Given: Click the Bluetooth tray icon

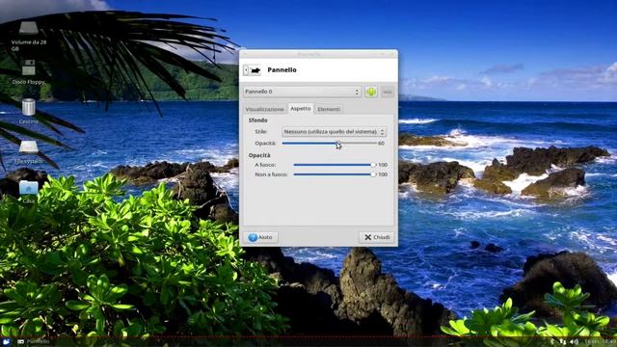Looking at the screenshot, I should [552, 341].
